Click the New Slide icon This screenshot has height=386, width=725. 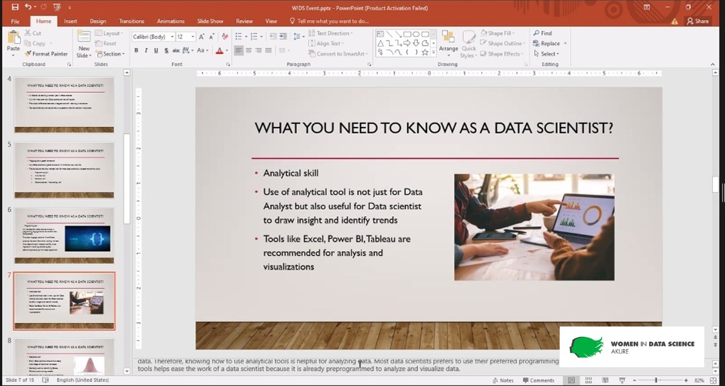tap(84, 37)
